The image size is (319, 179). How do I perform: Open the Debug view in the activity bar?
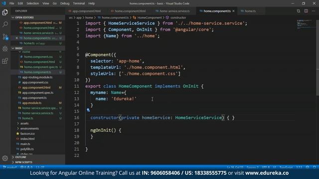tap(5, 49)
